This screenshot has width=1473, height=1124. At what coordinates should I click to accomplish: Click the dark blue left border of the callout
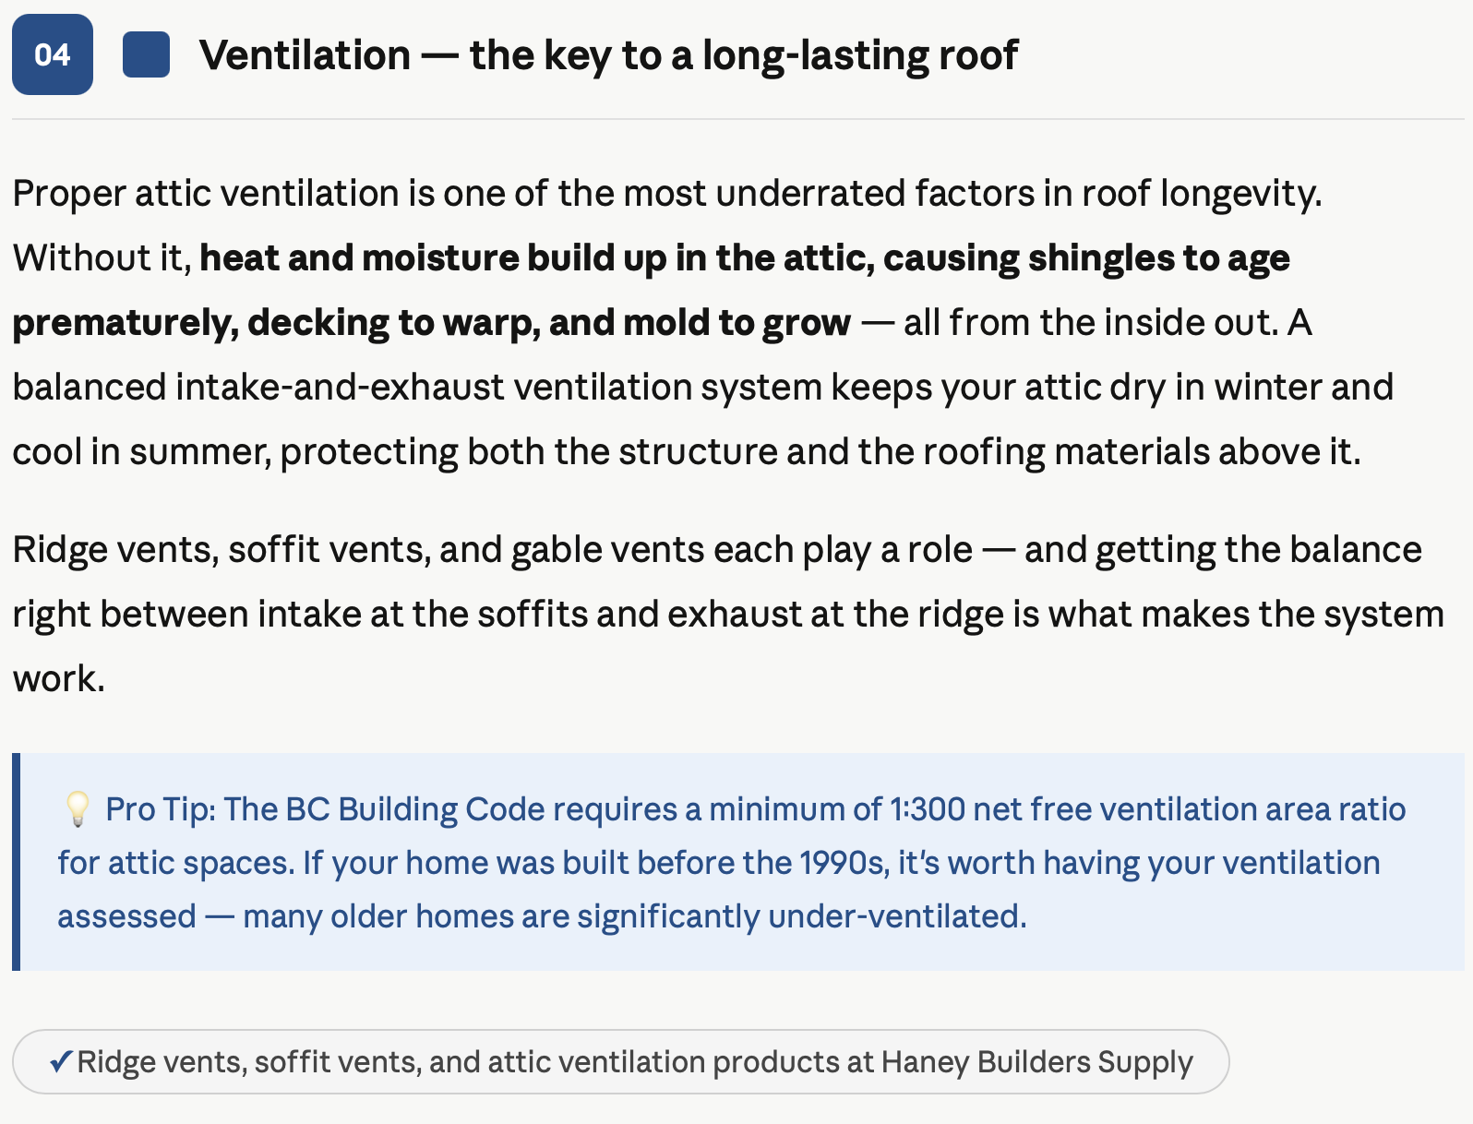(x=16, y=862)
